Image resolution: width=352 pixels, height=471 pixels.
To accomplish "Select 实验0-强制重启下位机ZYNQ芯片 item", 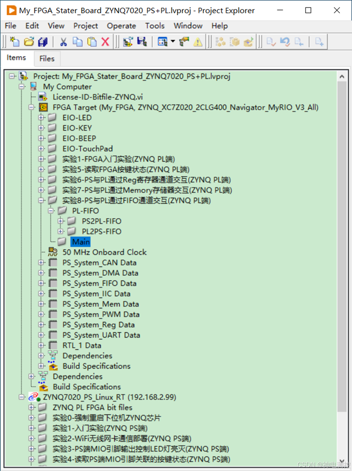I will click(107, 418).
